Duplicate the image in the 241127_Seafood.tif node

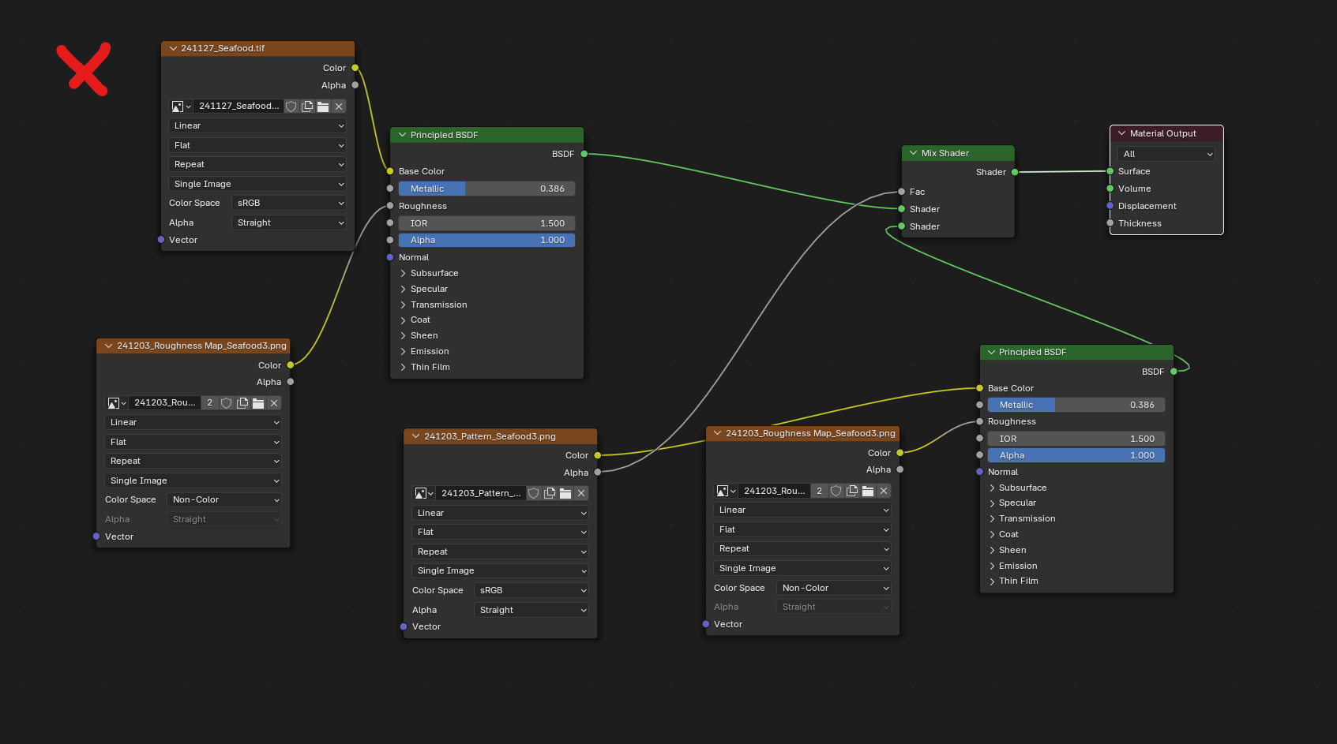tap(307, 107)
